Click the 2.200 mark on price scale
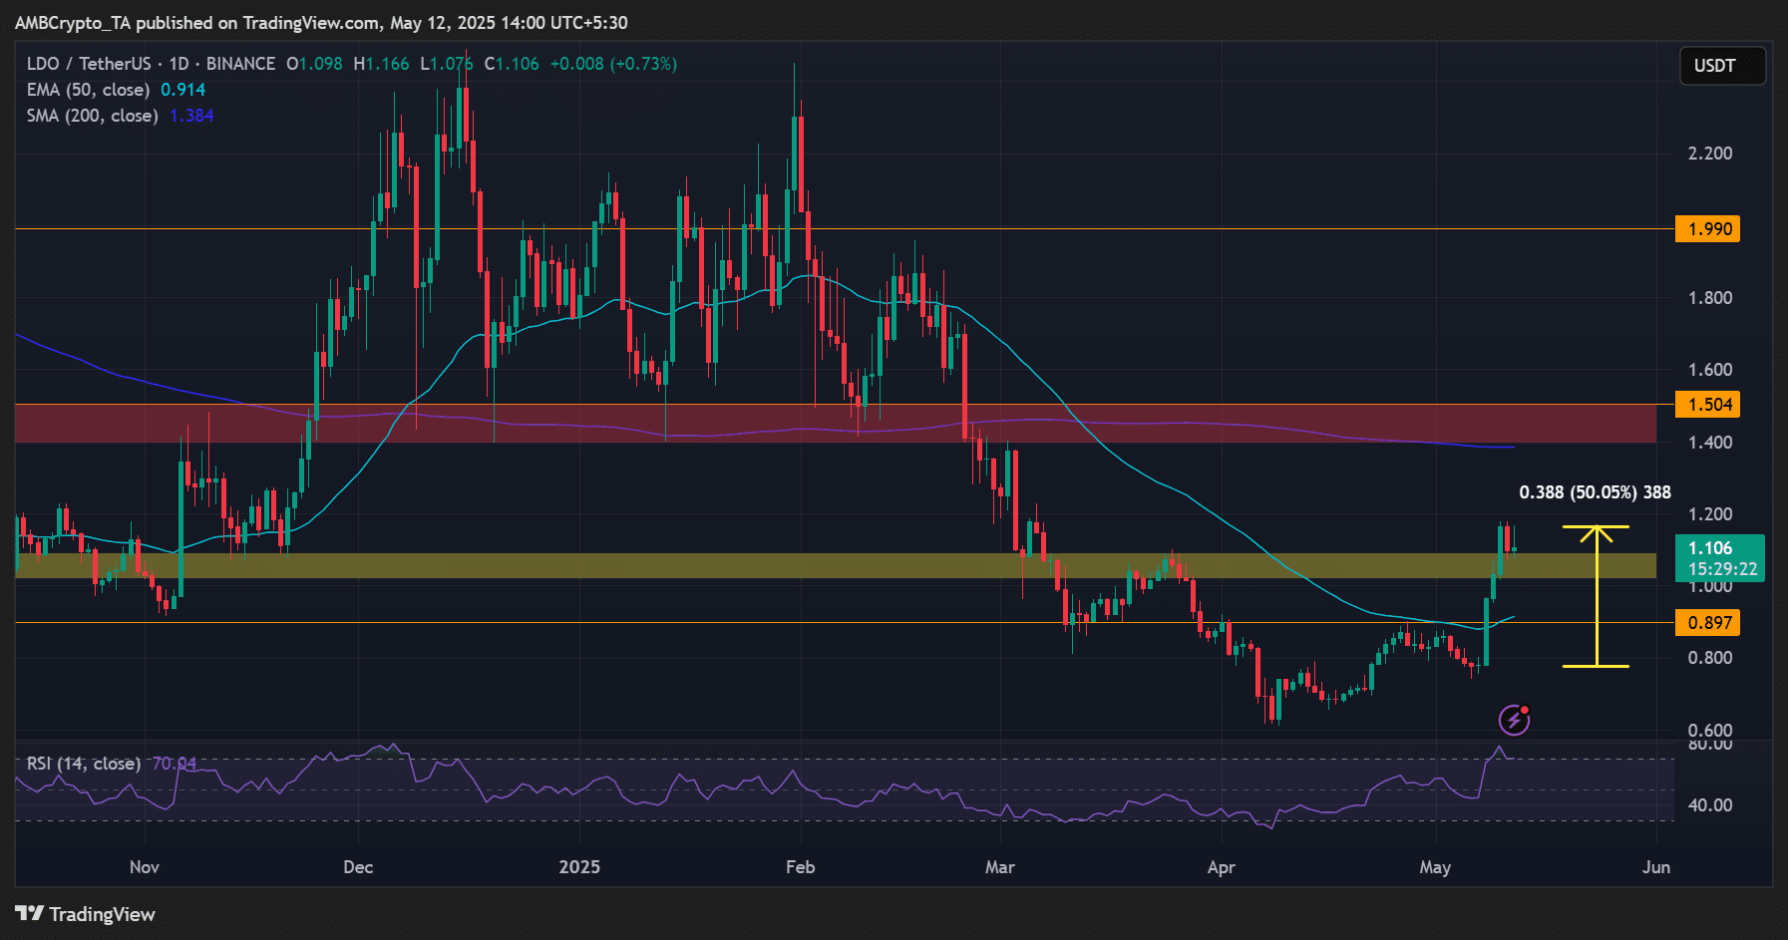1788x940 pixels. click(x=1709, y=154)
